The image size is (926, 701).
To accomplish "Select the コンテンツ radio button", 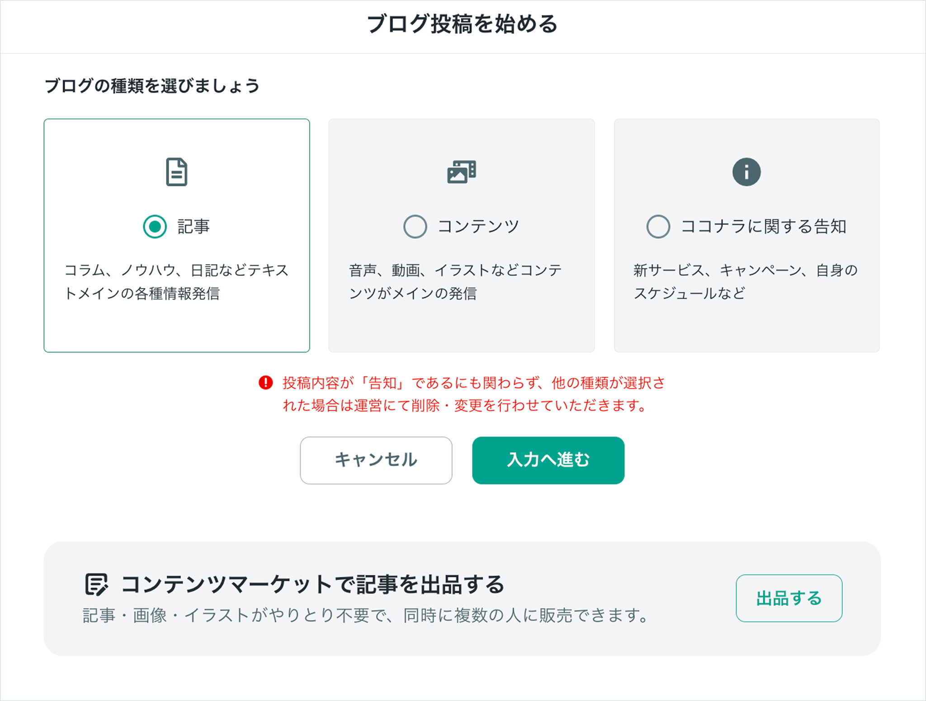I will 415,227.
